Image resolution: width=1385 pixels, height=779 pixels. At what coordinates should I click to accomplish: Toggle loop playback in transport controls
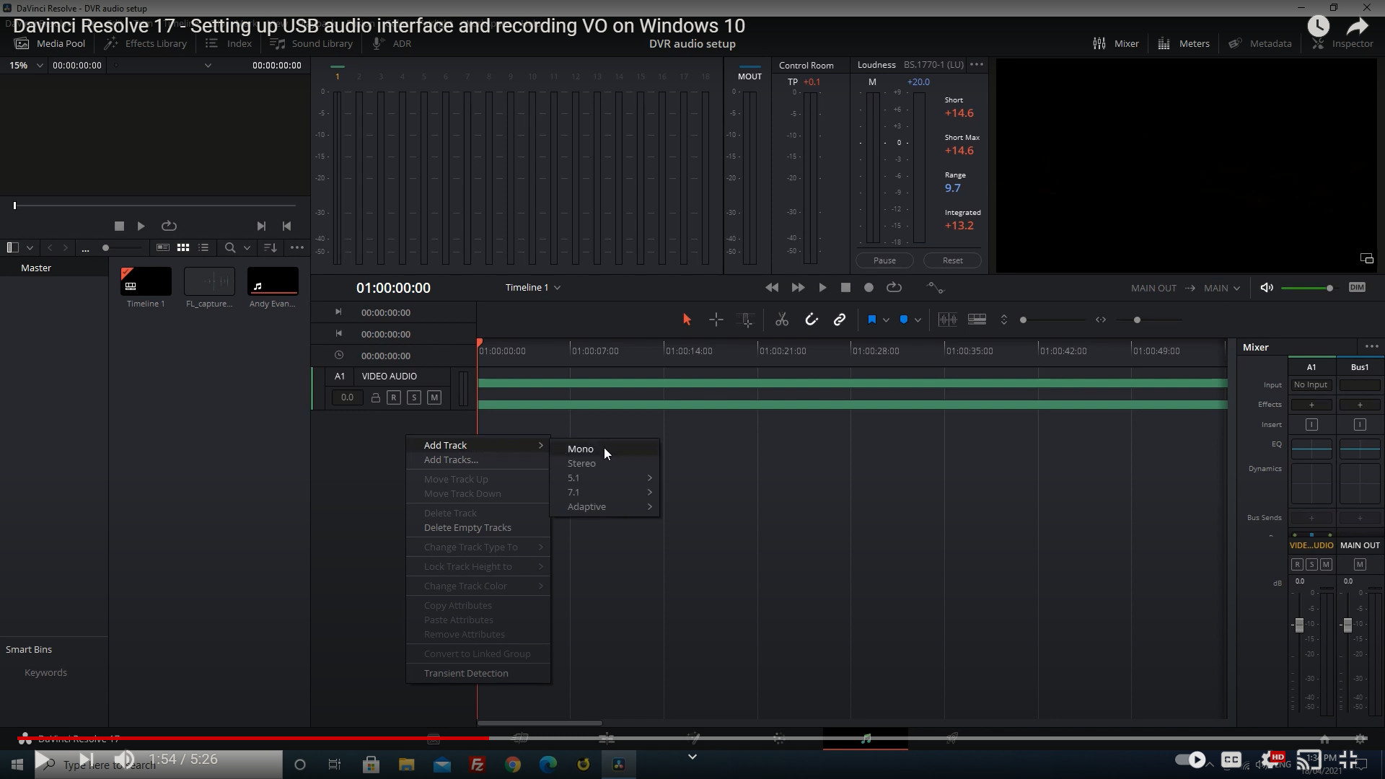click(894, 287)
